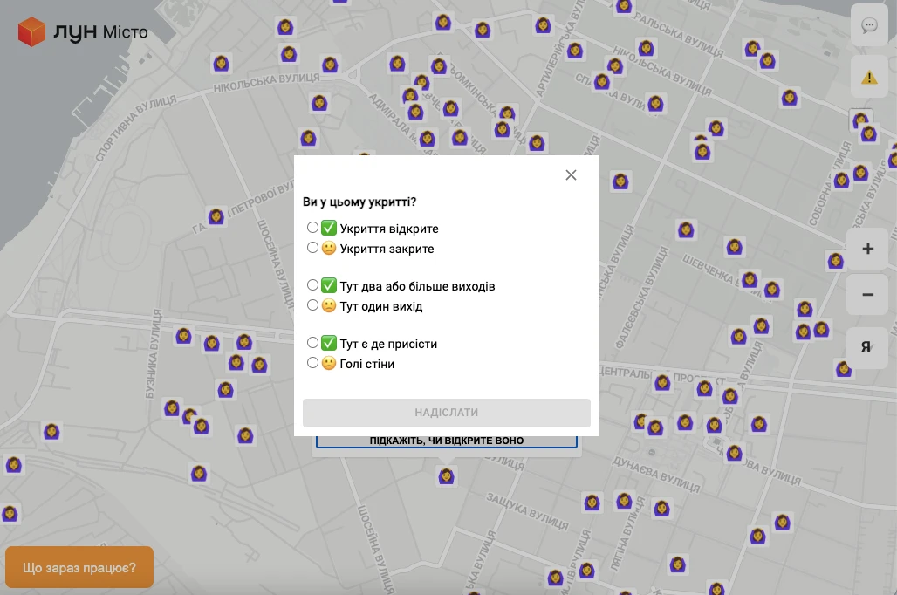Open the chat feedback icon
This screenshot has height=595, width=897.
[869, 25]
